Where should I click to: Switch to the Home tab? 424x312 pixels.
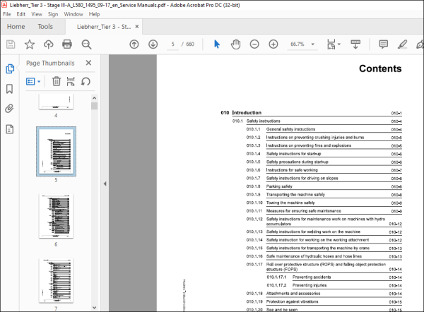tap(16, 27)
